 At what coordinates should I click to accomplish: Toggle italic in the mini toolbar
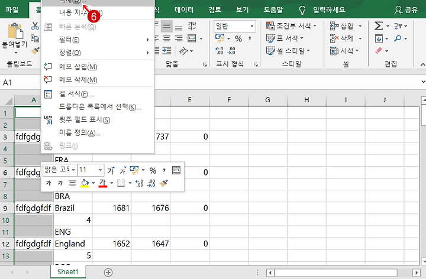[x=60, y=183]
